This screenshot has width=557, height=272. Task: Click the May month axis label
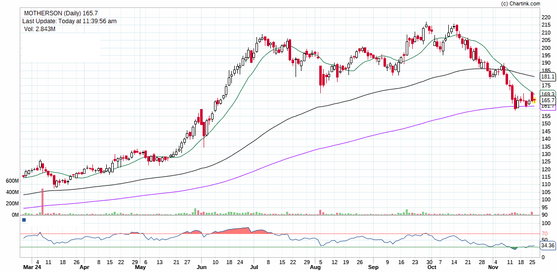click(x=141, y=268)
